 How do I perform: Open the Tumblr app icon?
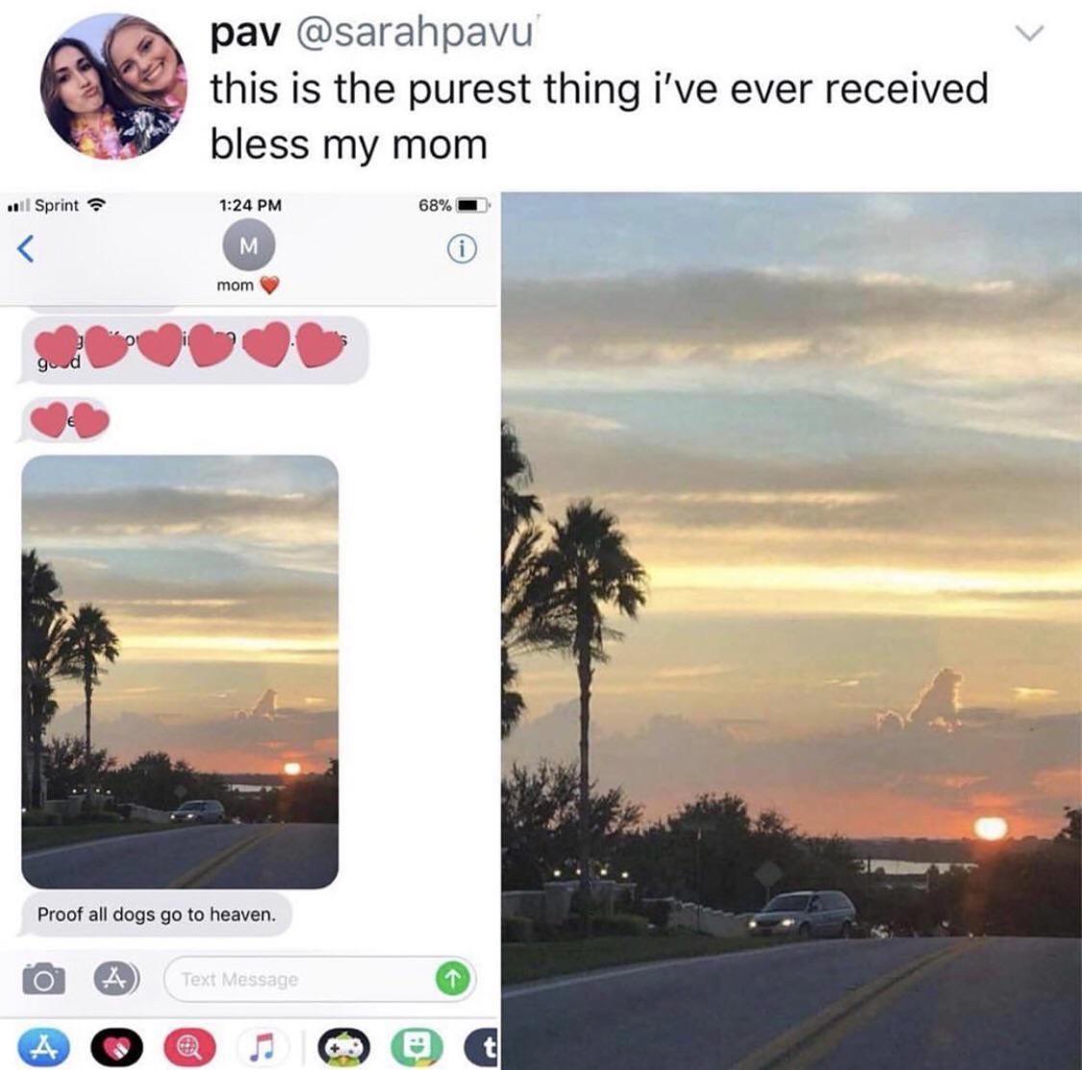point(483,1047)
